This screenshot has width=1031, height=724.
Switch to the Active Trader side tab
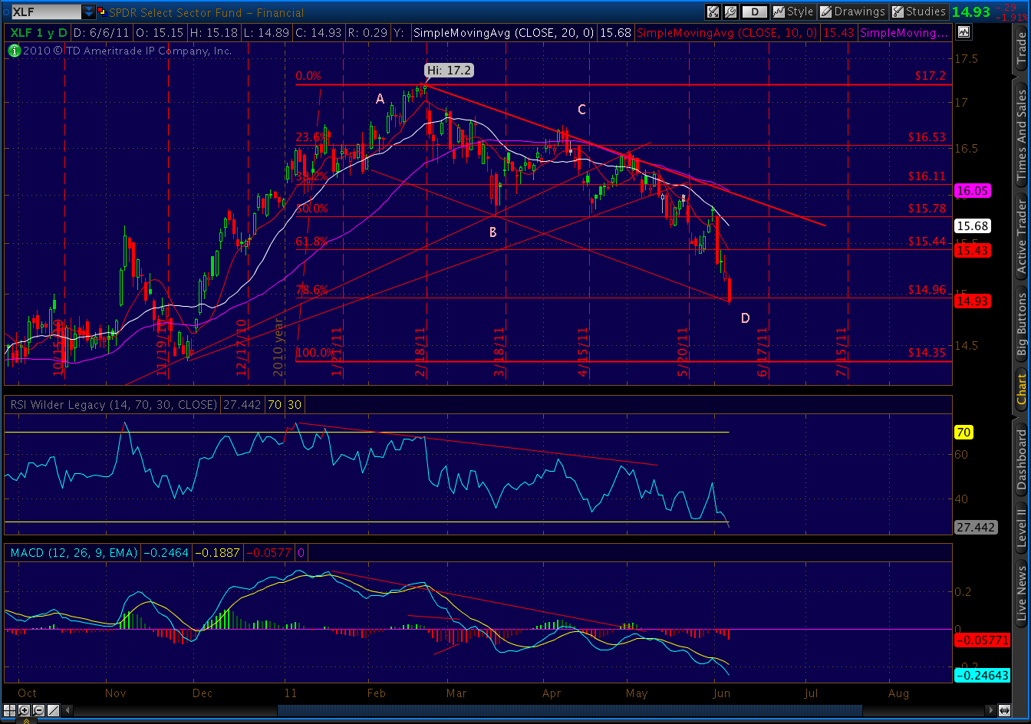[1021, 235]
